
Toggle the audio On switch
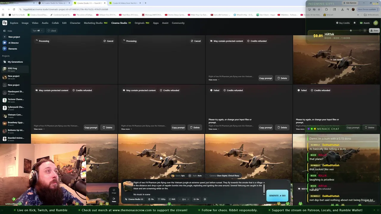(x=196, y=199)
